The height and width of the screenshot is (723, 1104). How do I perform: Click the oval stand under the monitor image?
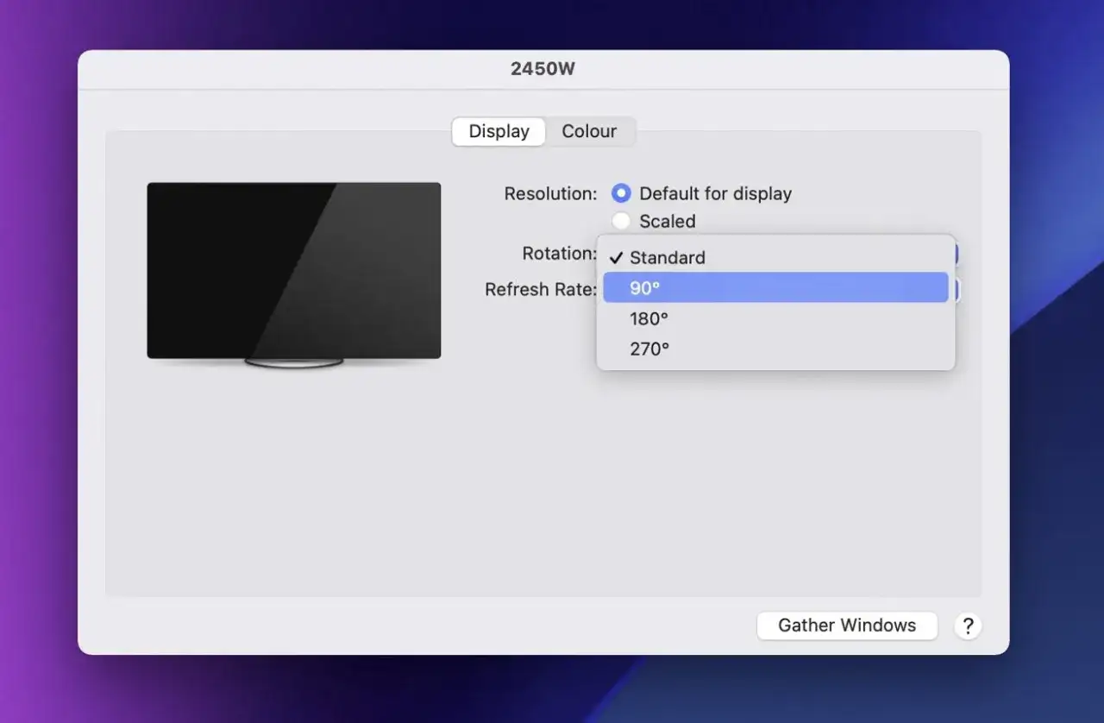(x=294, y=362)
